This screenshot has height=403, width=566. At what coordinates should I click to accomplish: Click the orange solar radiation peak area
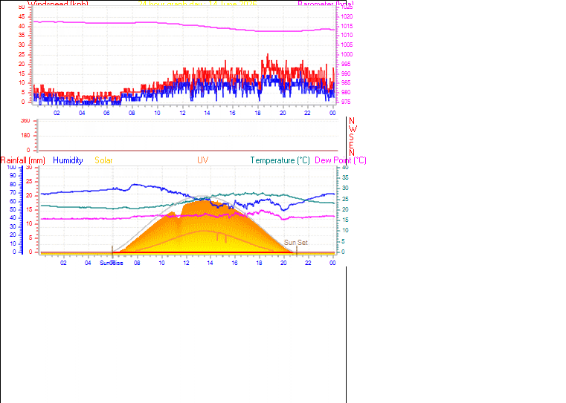coord(202,216)
